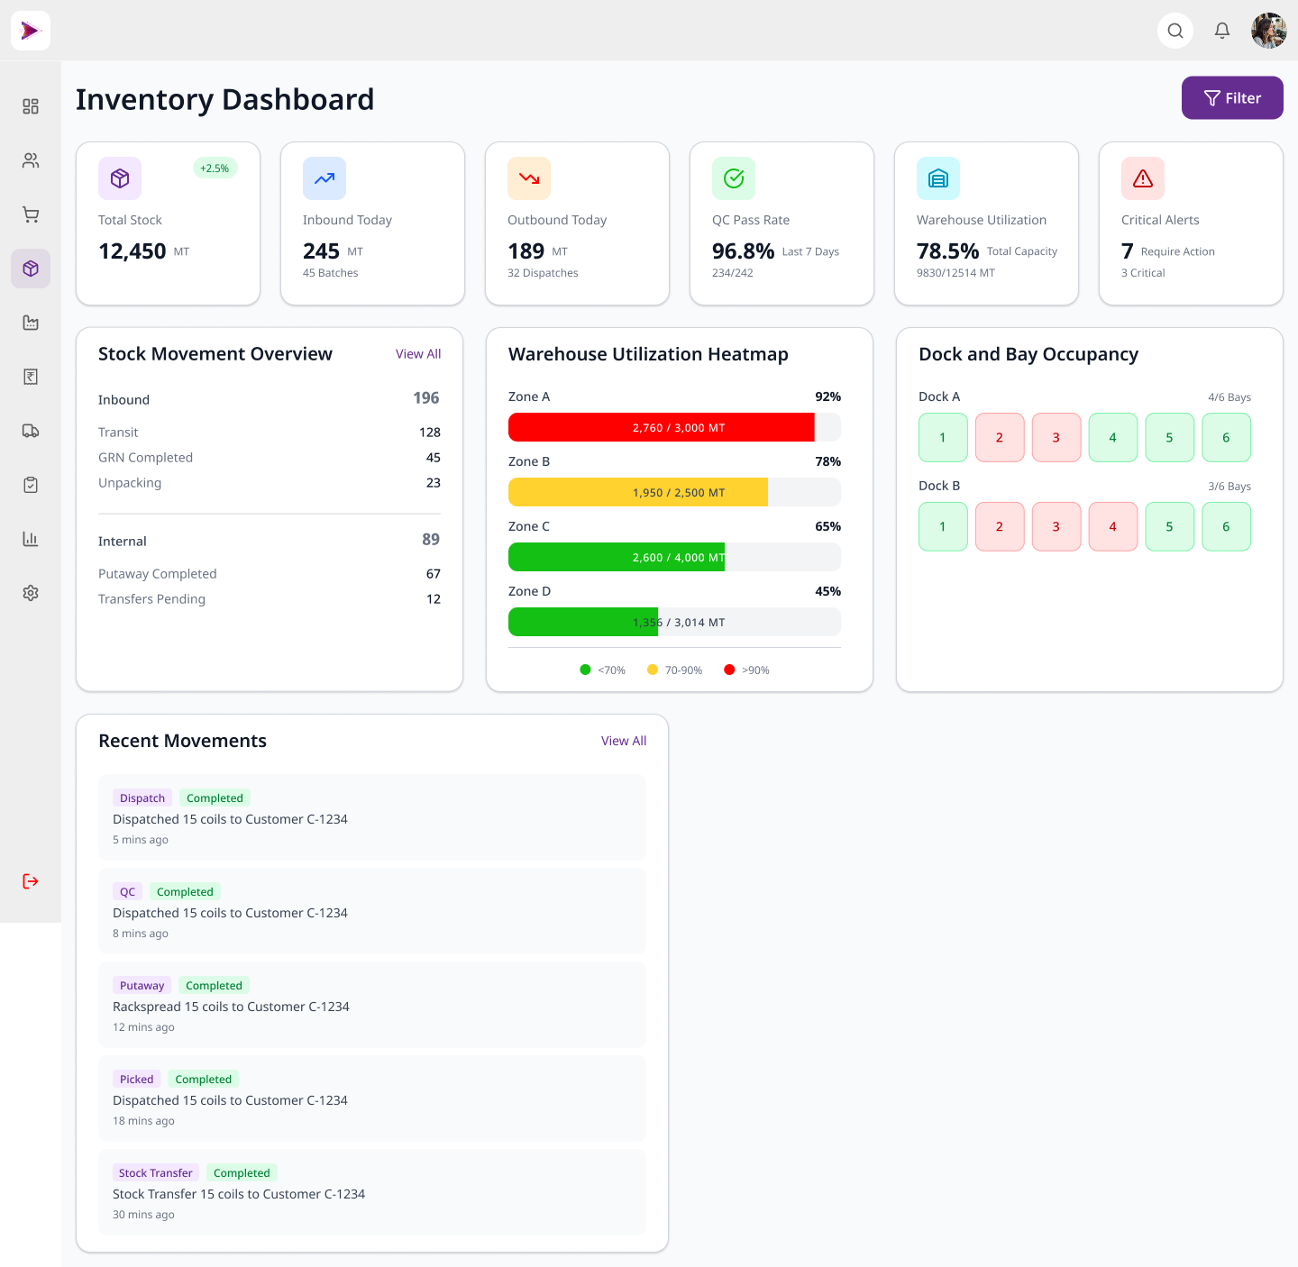
Task: Open search via magnifier icon
Action: 1175,31
